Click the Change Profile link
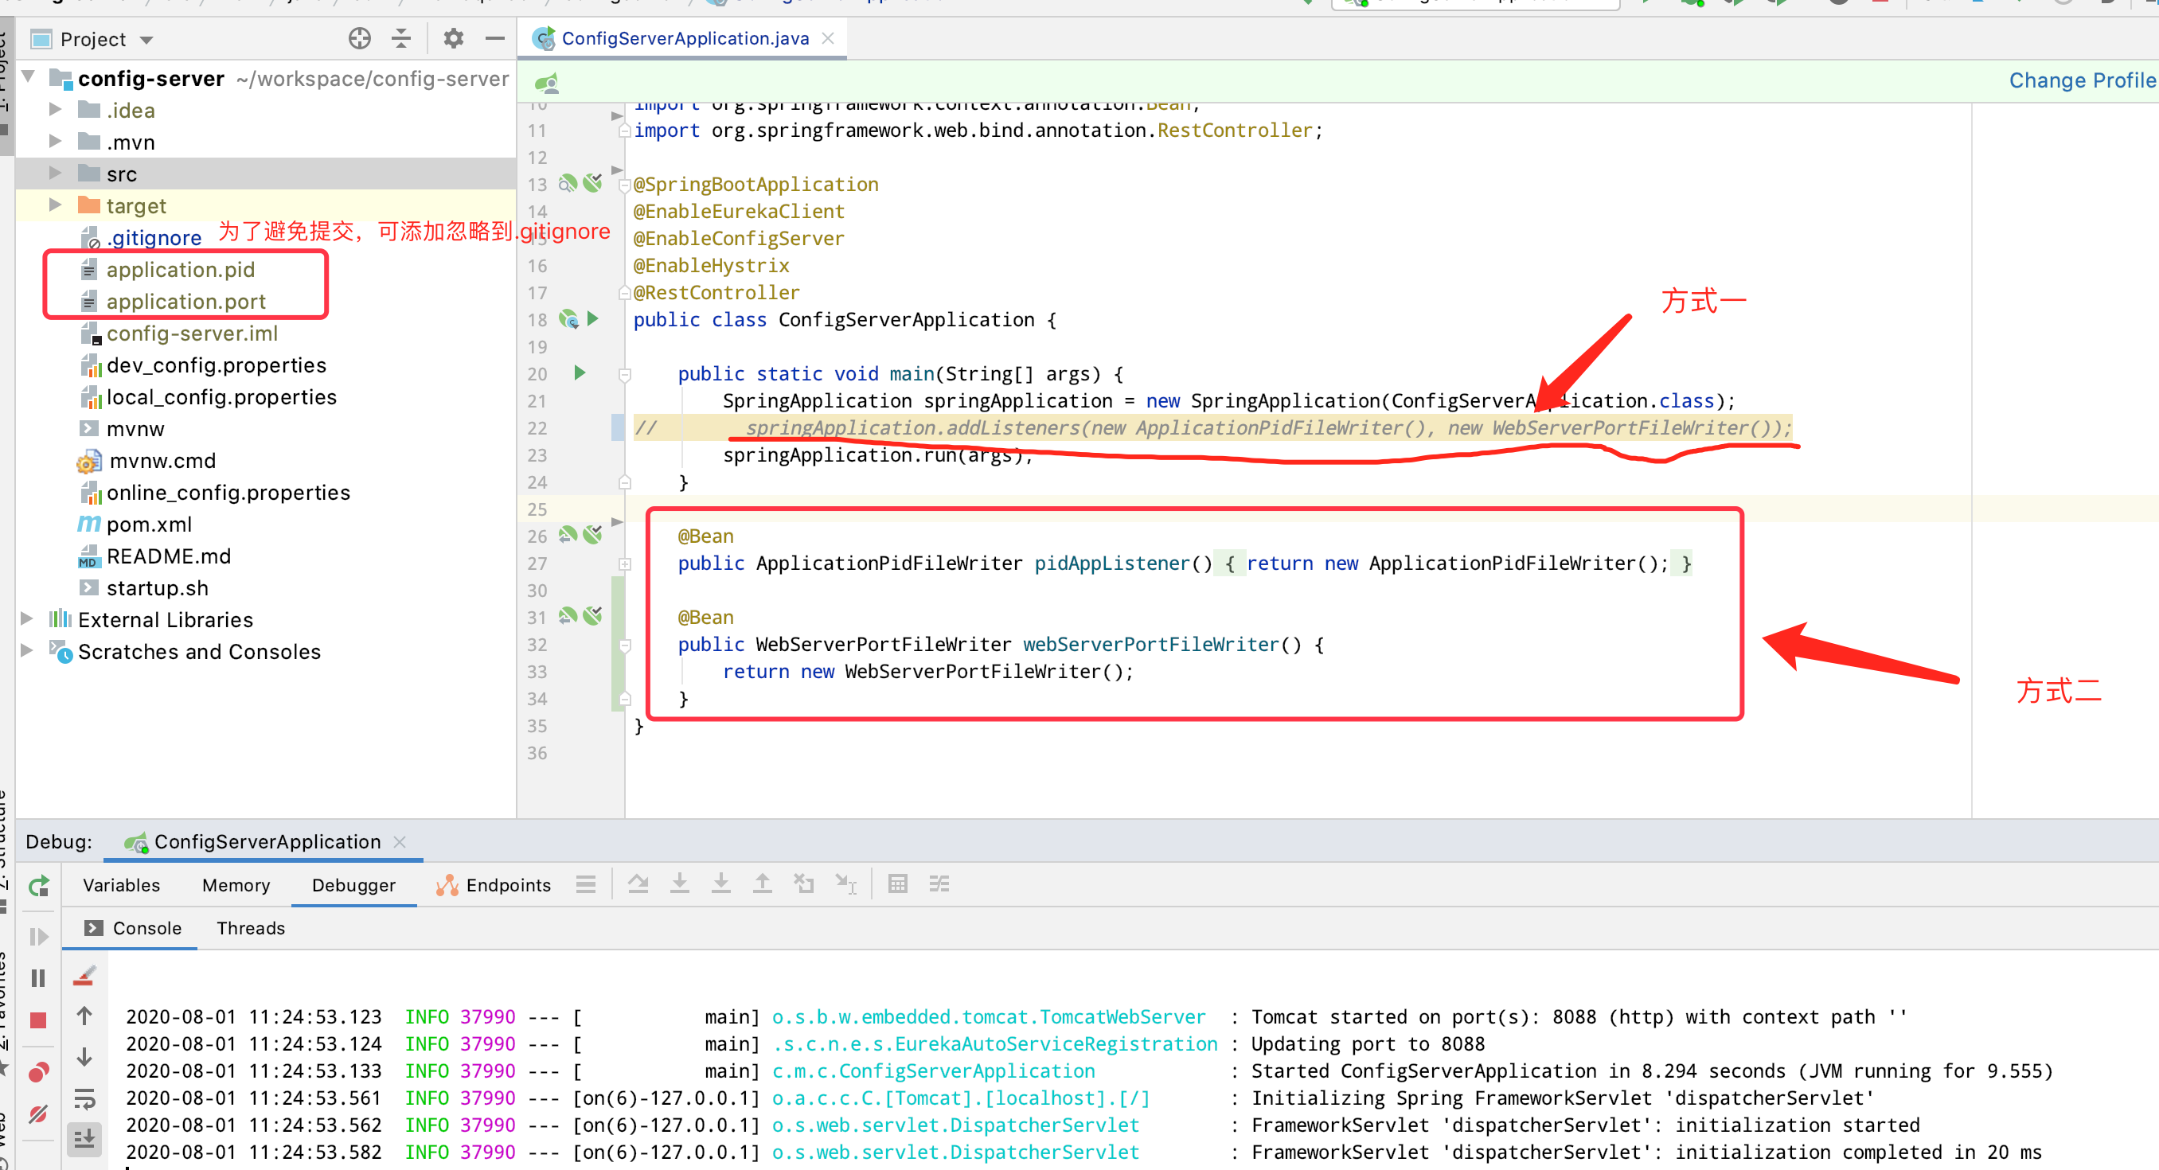 tap(2082, 80)
